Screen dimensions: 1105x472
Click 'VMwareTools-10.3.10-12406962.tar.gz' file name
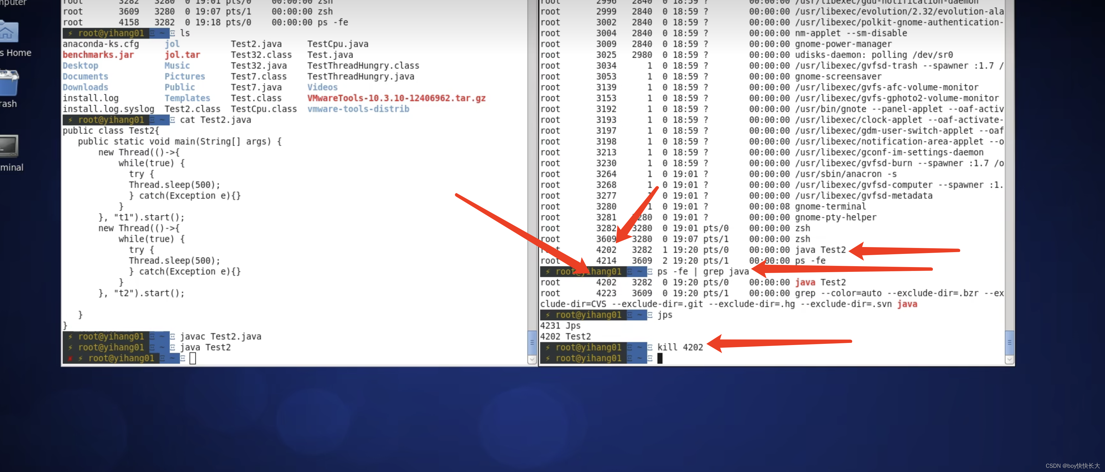click(x=396, y=98)
